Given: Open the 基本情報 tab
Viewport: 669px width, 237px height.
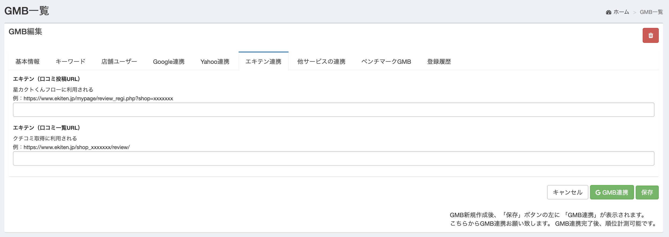Looking at the screenshot, I should click(27, 62).
